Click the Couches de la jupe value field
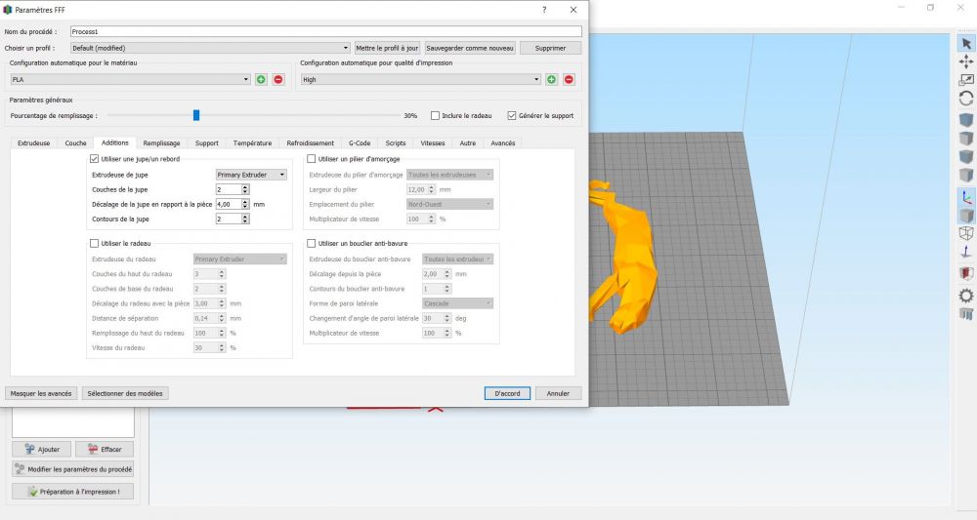The image size is (977, 520). pos(228,189)
